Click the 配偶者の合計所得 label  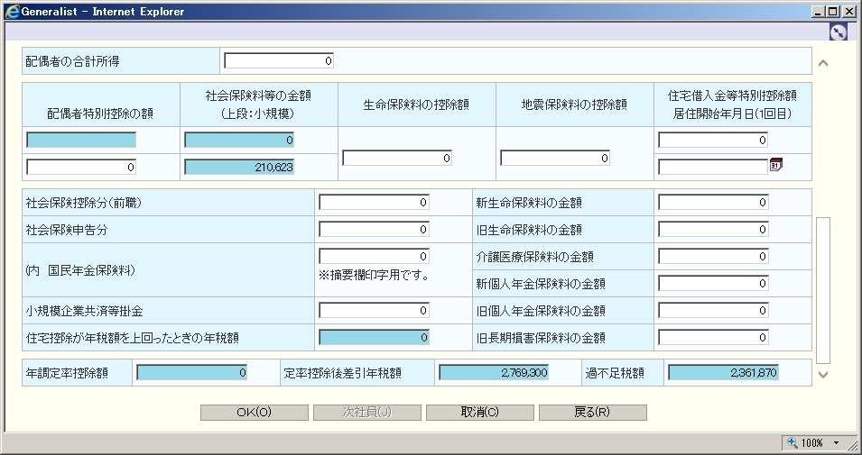72,61
